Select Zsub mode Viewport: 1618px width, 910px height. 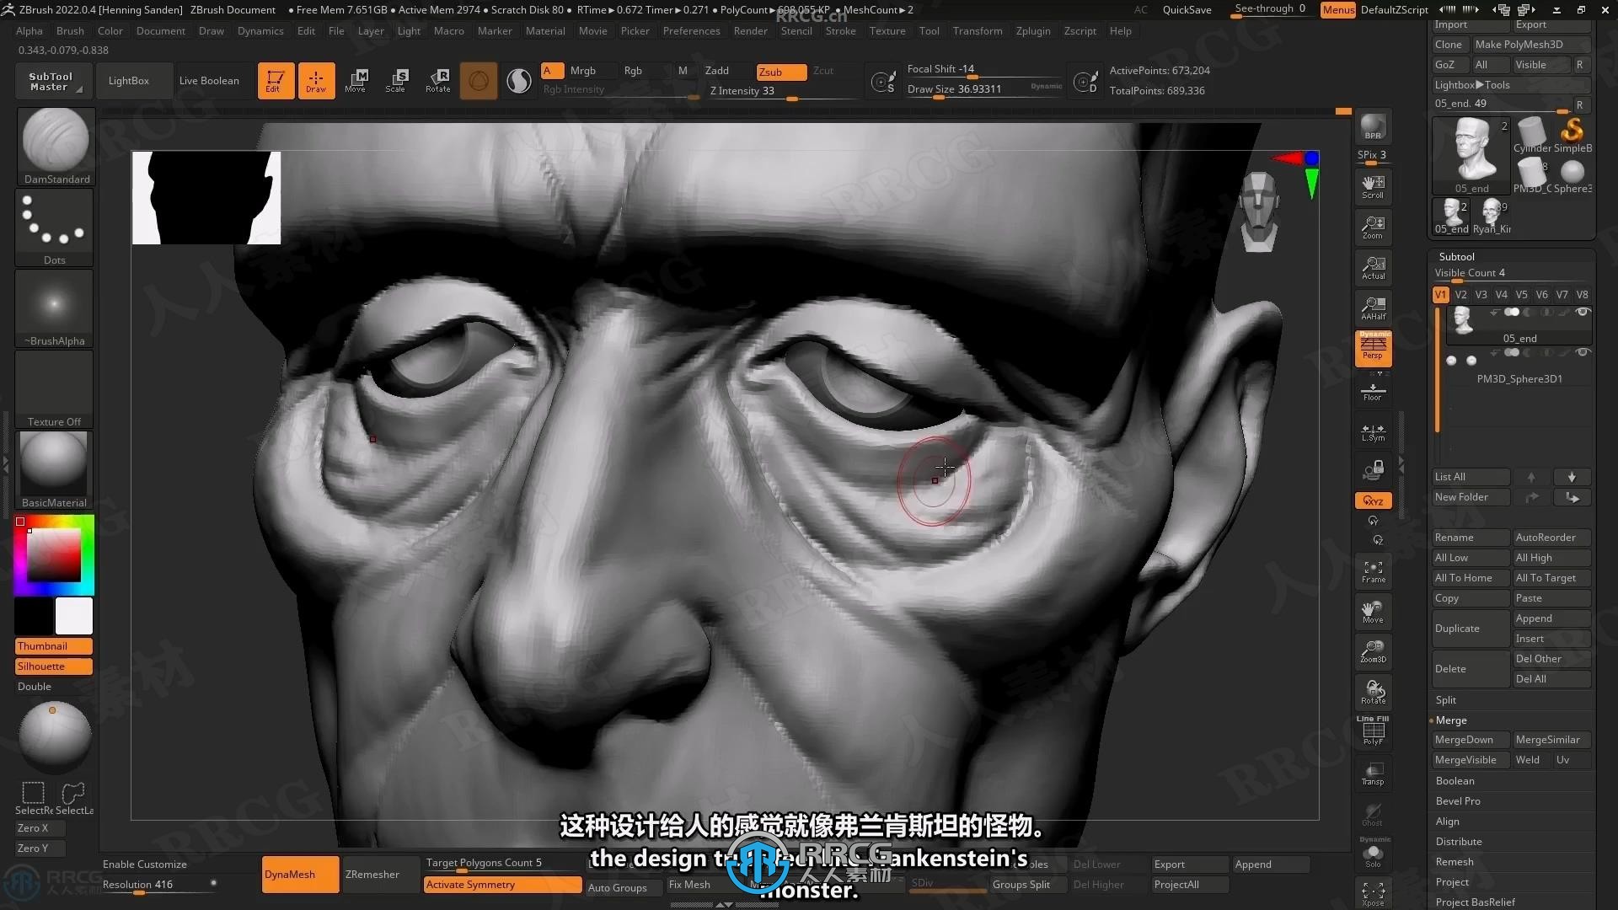[781, 72]
